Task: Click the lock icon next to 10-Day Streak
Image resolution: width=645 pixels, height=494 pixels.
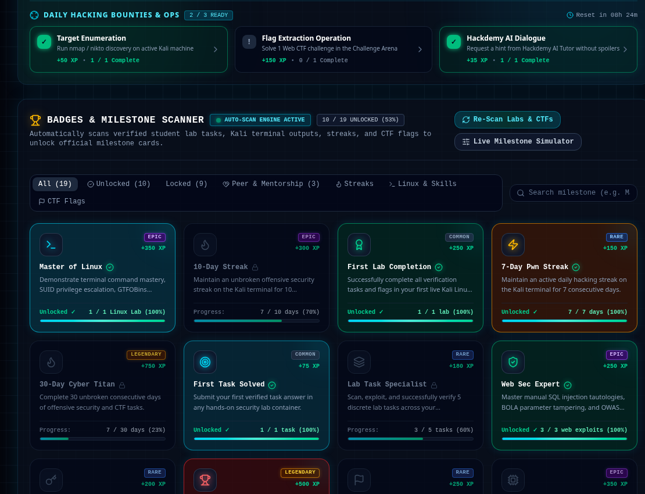Action: click(255, 267)
